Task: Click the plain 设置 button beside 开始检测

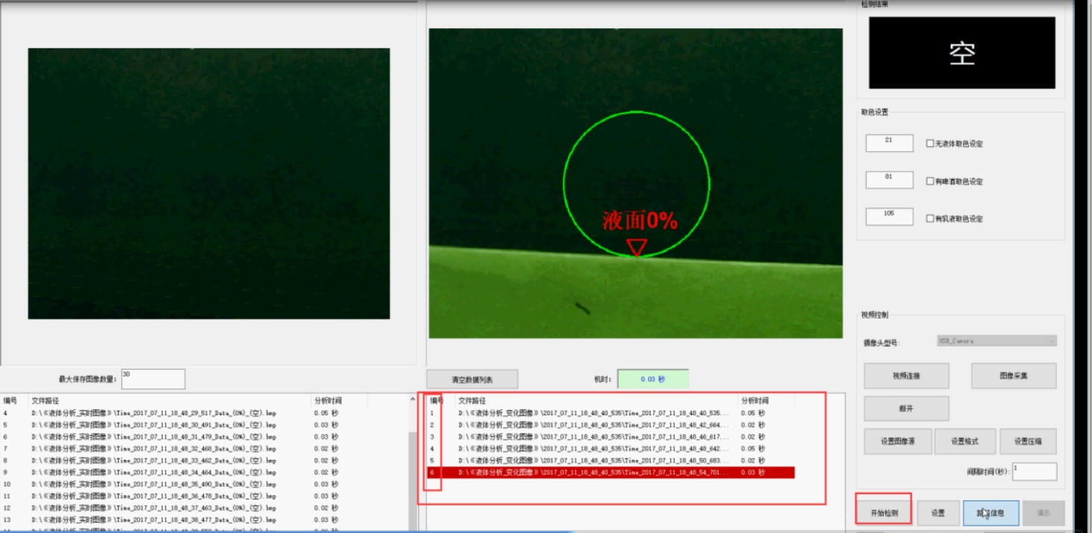Action: click(938, 513)
